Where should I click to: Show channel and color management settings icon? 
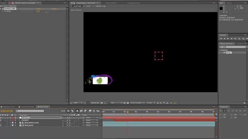click(108, 103)
